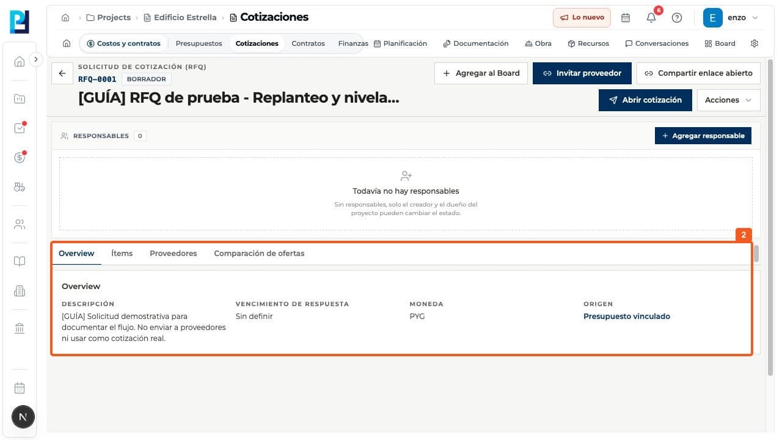Go to the Planificación section
The height and width of the screenshot is (440, 782).
pos(400,43)
